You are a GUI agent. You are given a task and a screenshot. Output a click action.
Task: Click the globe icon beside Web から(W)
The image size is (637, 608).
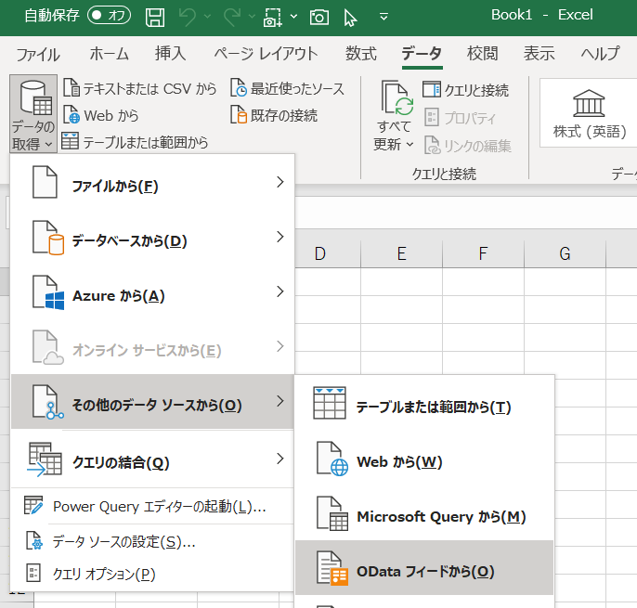click(x=332, y=459)
